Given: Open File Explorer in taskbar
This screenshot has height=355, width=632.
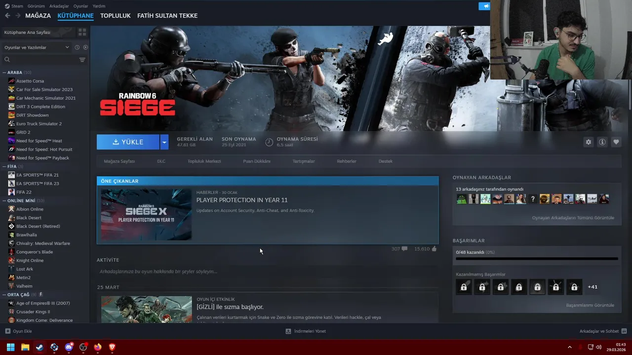Looking at the screenshot, I should 25,347.
